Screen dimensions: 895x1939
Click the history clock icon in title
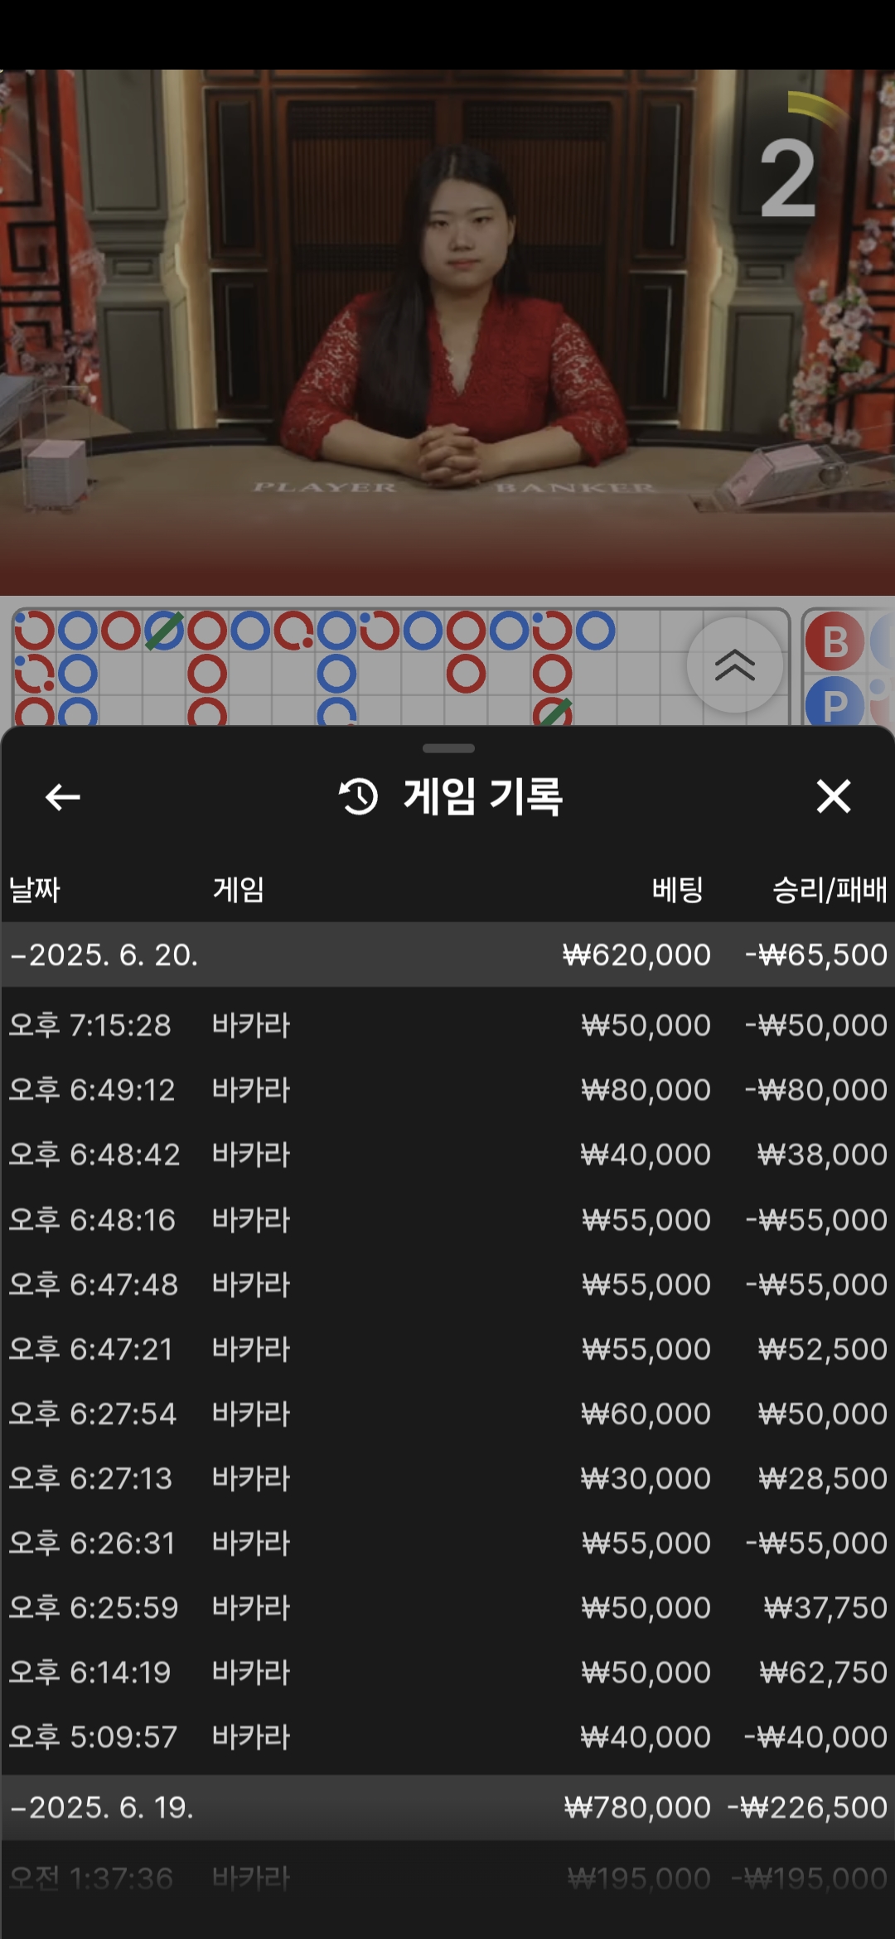[x=358, y=797]
